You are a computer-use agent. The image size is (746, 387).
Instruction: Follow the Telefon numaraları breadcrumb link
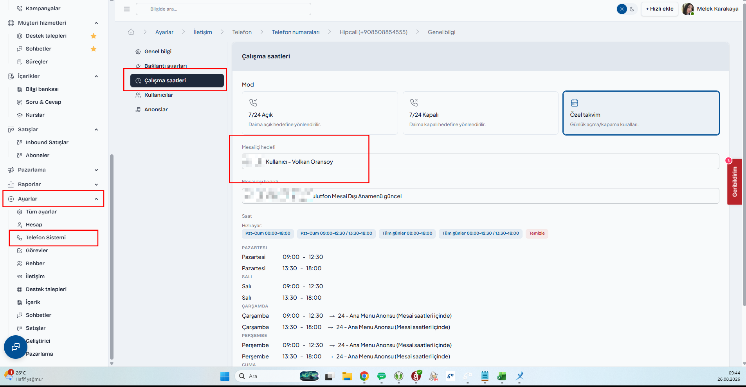coord(296,32)
